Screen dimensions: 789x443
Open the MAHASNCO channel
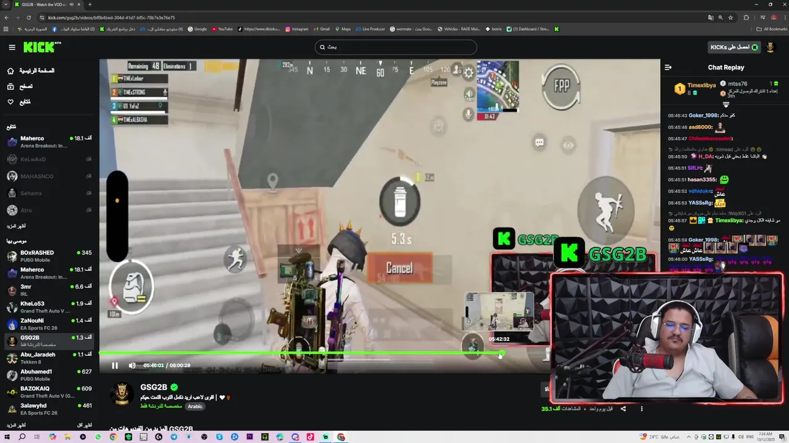(x=49, y=177)
